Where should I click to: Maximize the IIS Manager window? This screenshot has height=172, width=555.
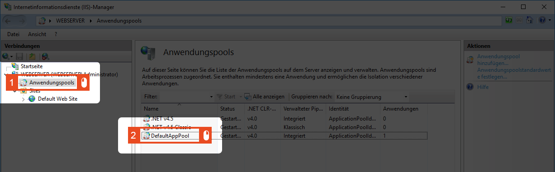pos(523,7)
